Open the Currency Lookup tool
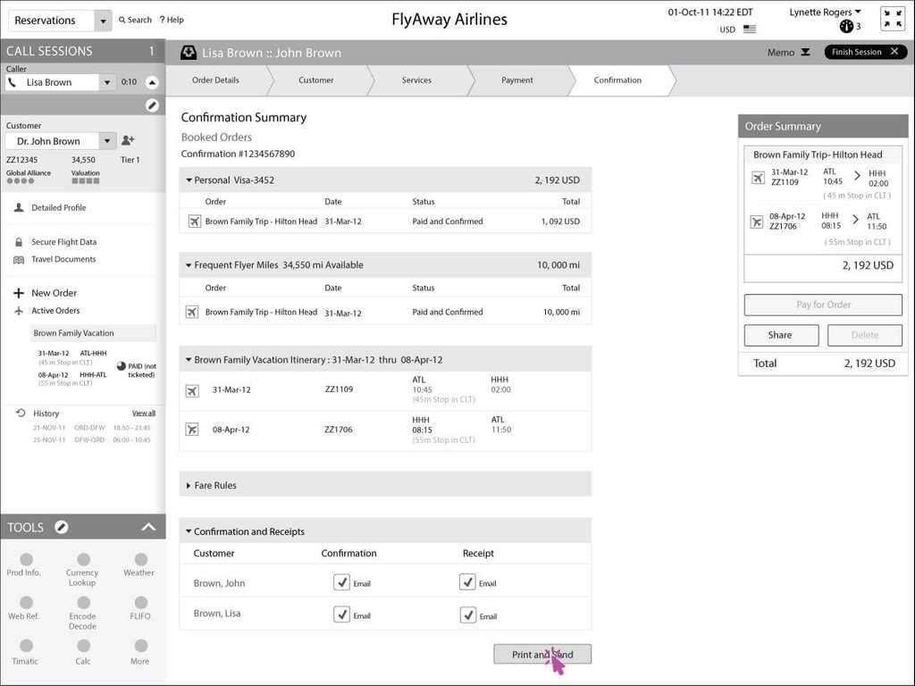 point(82,560)
